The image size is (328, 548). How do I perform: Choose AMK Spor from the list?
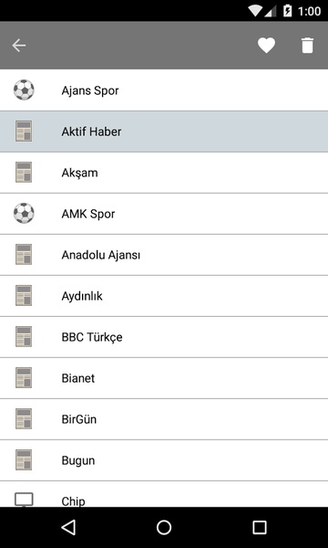click(x=164, y=214)
